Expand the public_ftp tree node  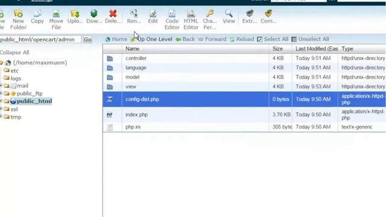[1, 93]
